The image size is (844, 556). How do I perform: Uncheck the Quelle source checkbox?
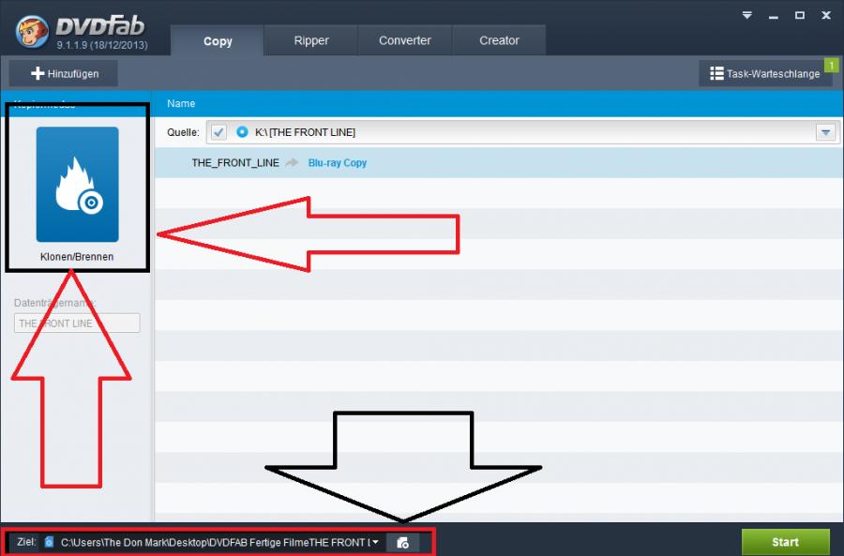tap(219, 132)
